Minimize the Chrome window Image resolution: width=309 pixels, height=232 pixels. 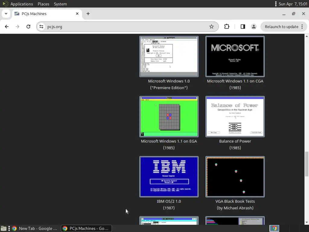(x=284, y=14)
